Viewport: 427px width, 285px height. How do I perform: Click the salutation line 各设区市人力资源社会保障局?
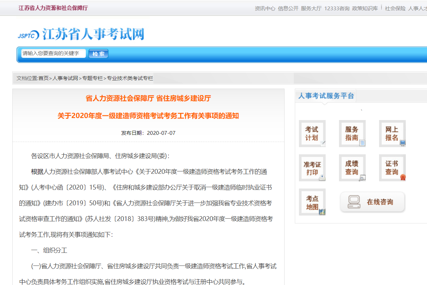pyautogui.click(x=100, y=156)
